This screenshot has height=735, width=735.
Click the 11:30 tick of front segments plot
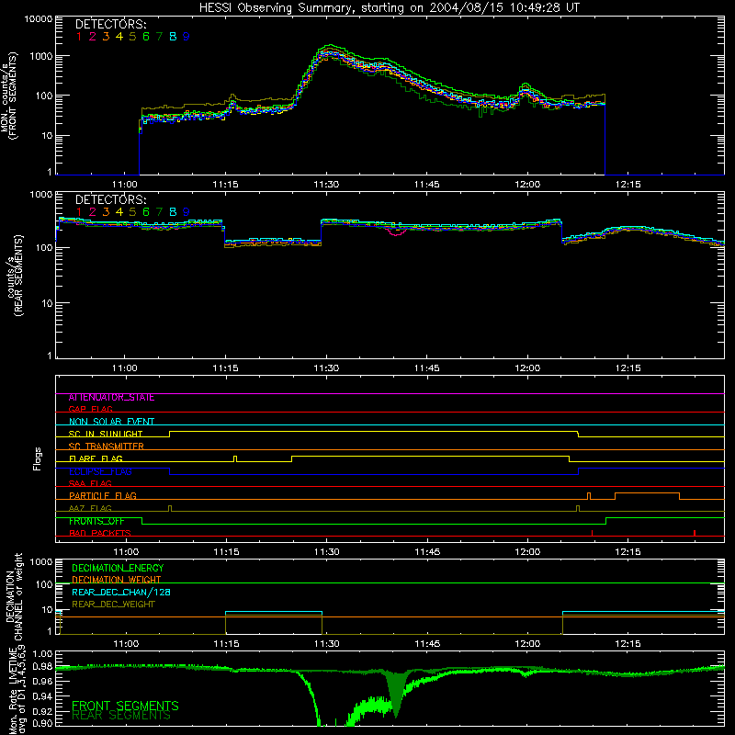(x=326, y=185)
